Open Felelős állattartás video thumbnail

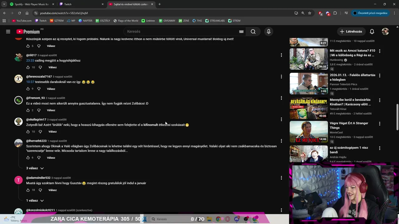[x=309, y=83]
